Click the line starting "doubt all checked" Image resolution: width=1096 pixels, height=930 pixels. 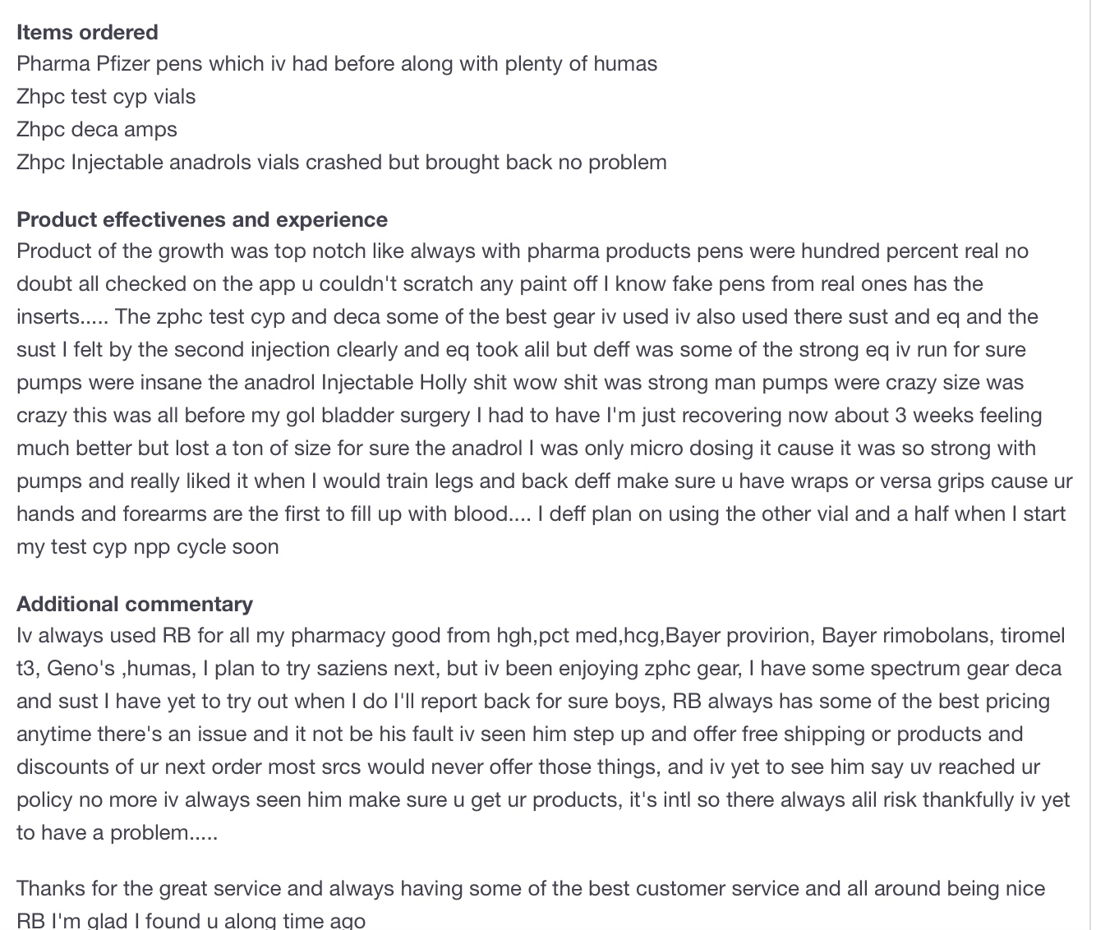click(x=500, y=284)
